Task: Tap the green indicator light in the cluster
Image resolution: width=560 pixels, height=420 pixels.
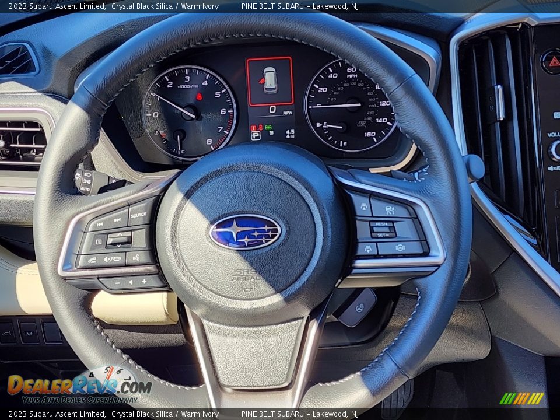Action: [268, 127]
